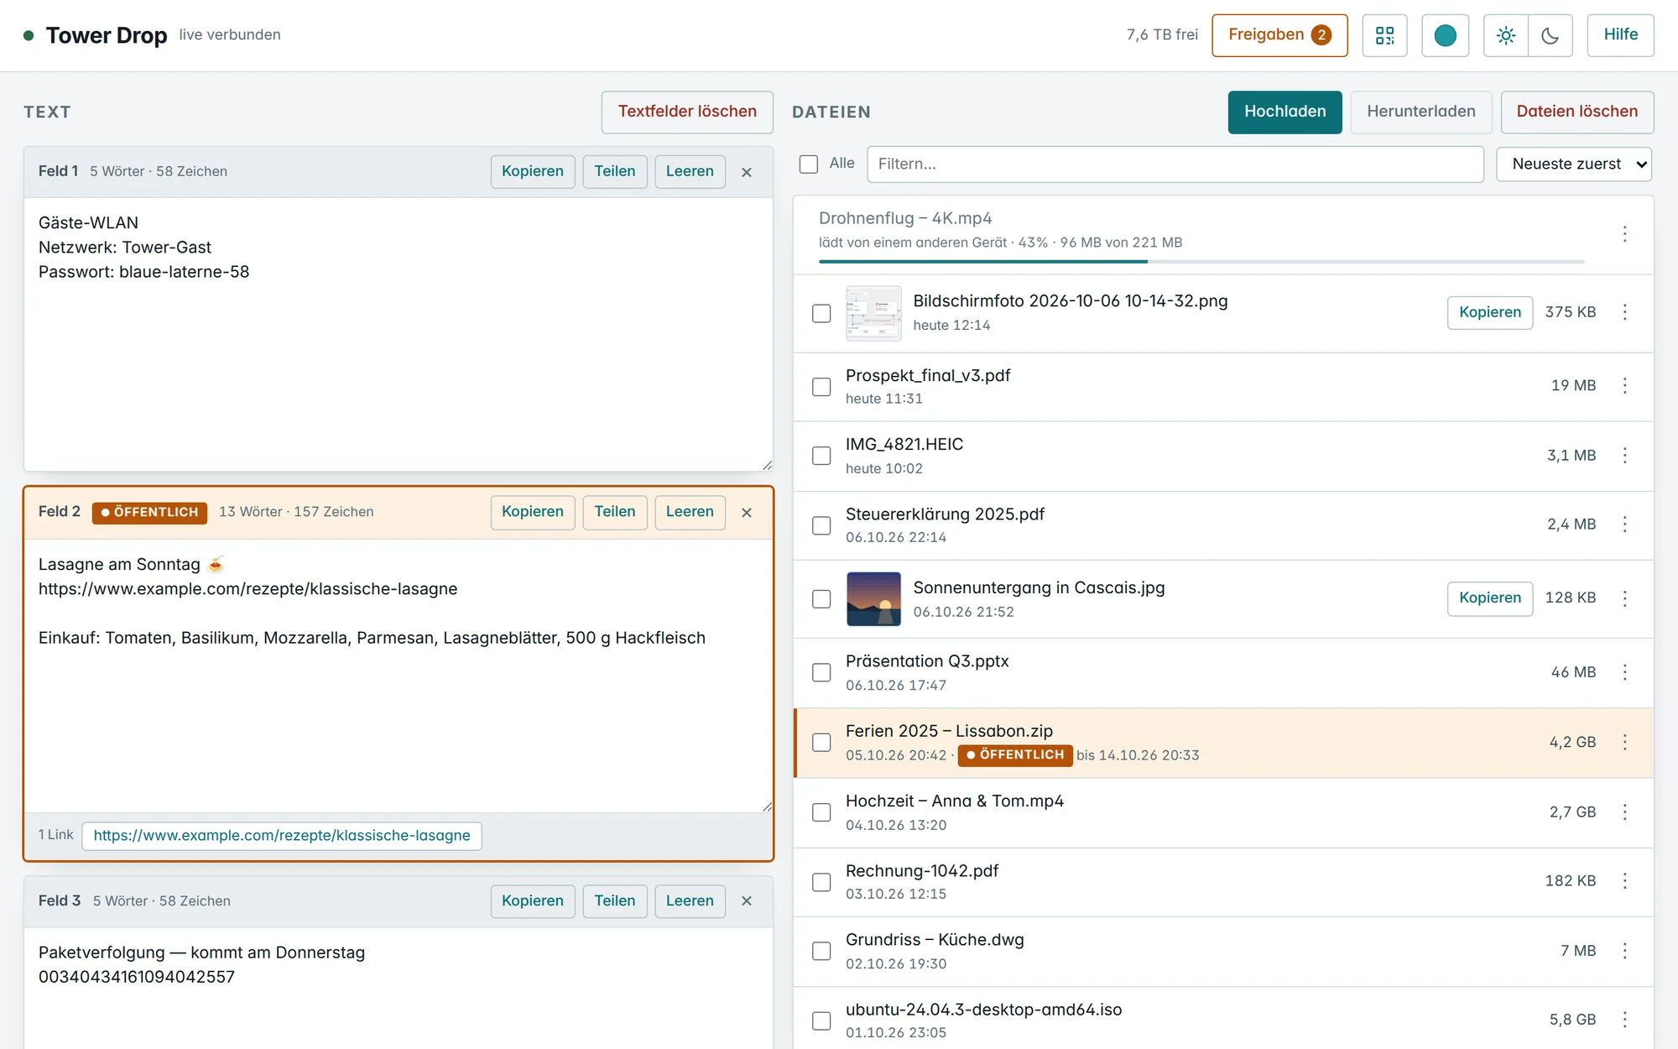Open options menu for Prospekt_final_v3.pdf
The width and height of the screenshot is (1678, 1049).
pyautogui.click(x=1625, y=385)
